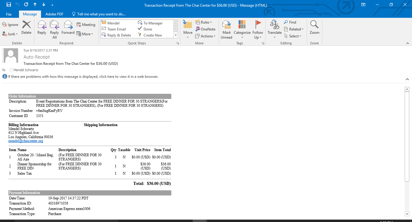The image size is (412, 222).
Task: Open More respond actions dropdown
Action: (x=85, y=34)
